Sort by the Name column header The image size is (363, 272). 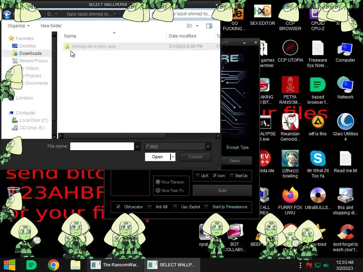[x=70, y=36]
